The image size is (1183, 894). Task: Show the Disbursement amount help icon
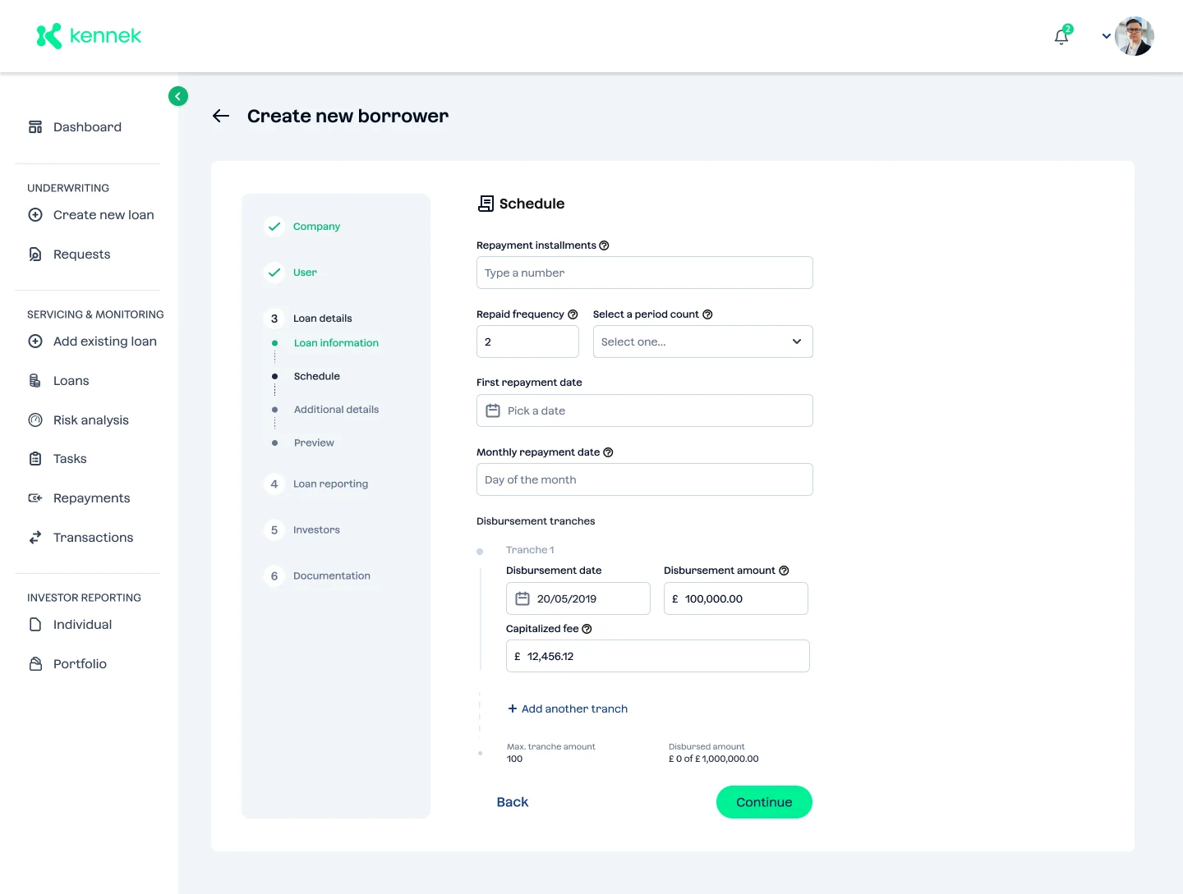coord(784,571)
